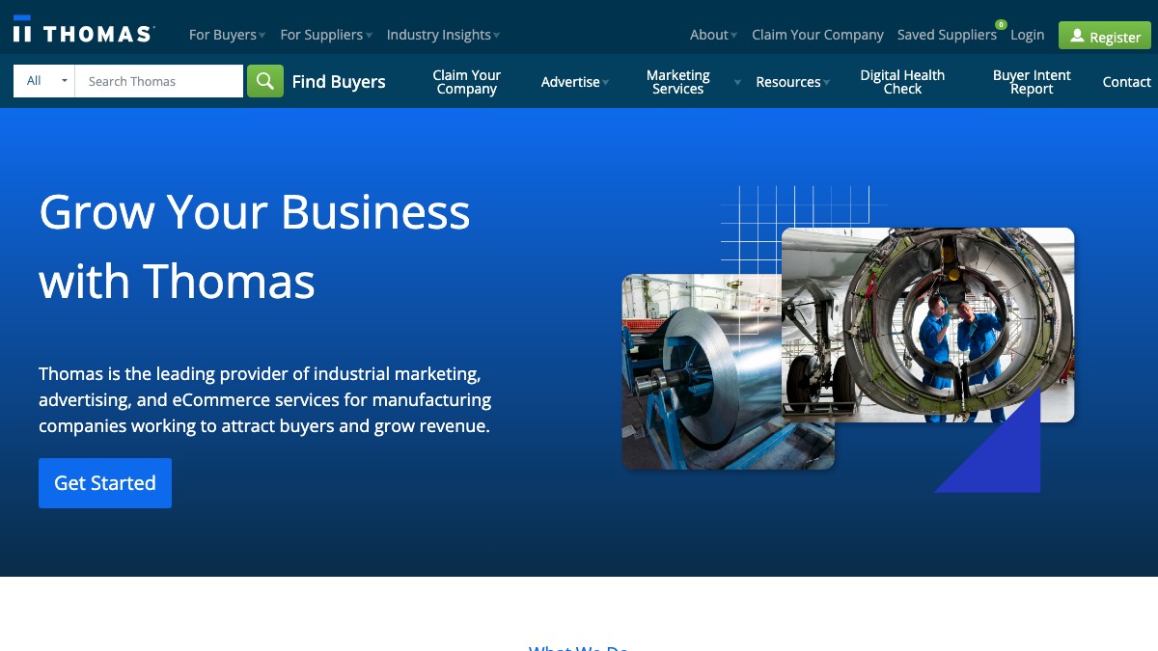This screenshot has width=1158, height=651.
Task: Click the saved suppliers count badge
Action: coord(1001,24)
